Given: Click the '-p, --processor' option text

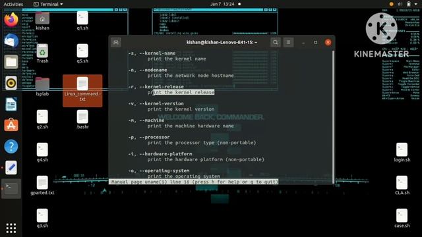Looking at the screenshot, I should click(149, 137).
